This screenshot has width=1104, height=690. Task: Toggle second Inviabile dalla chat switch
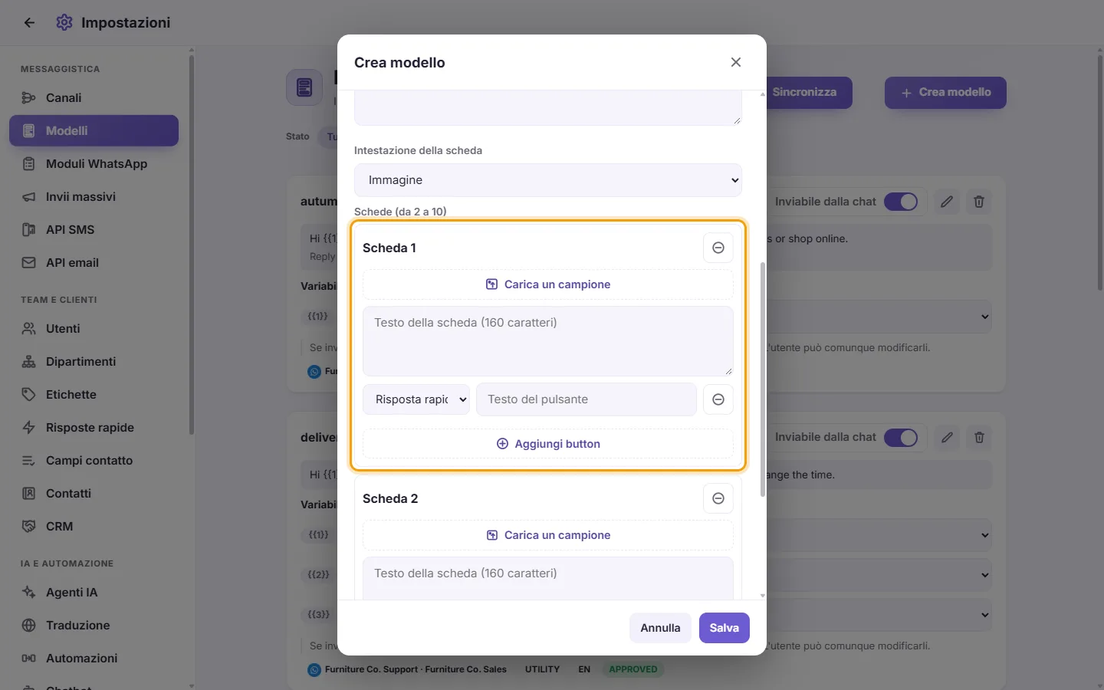point(901,437)
